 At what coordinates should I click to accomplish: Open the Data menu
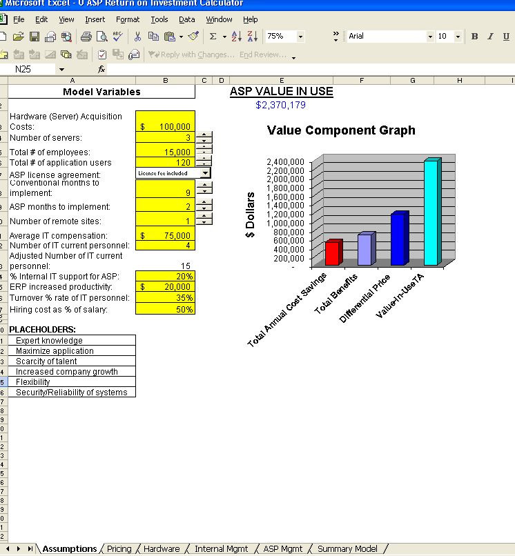(186, 19)
